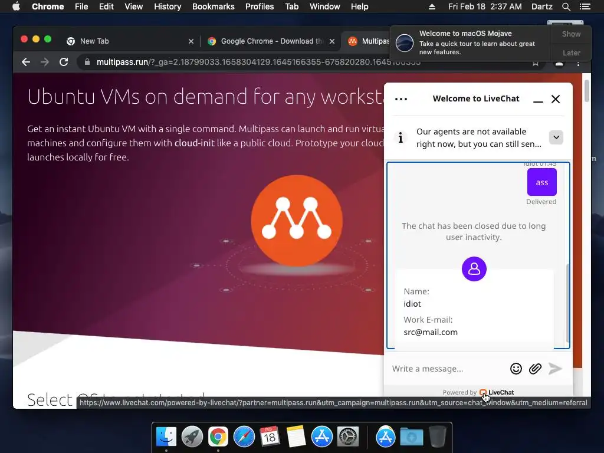
Task: Open the File menu
Action: tap(81, 6)
